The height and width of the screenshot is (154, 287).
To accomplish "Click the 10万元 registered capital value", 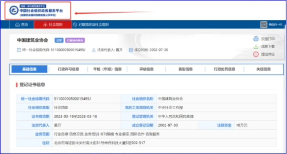I will coord(241,125).
